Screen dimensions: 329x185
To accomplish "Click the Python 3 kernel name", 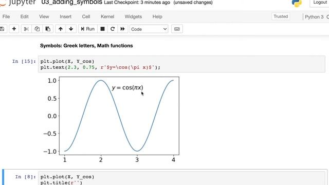I will coord(314,17).
